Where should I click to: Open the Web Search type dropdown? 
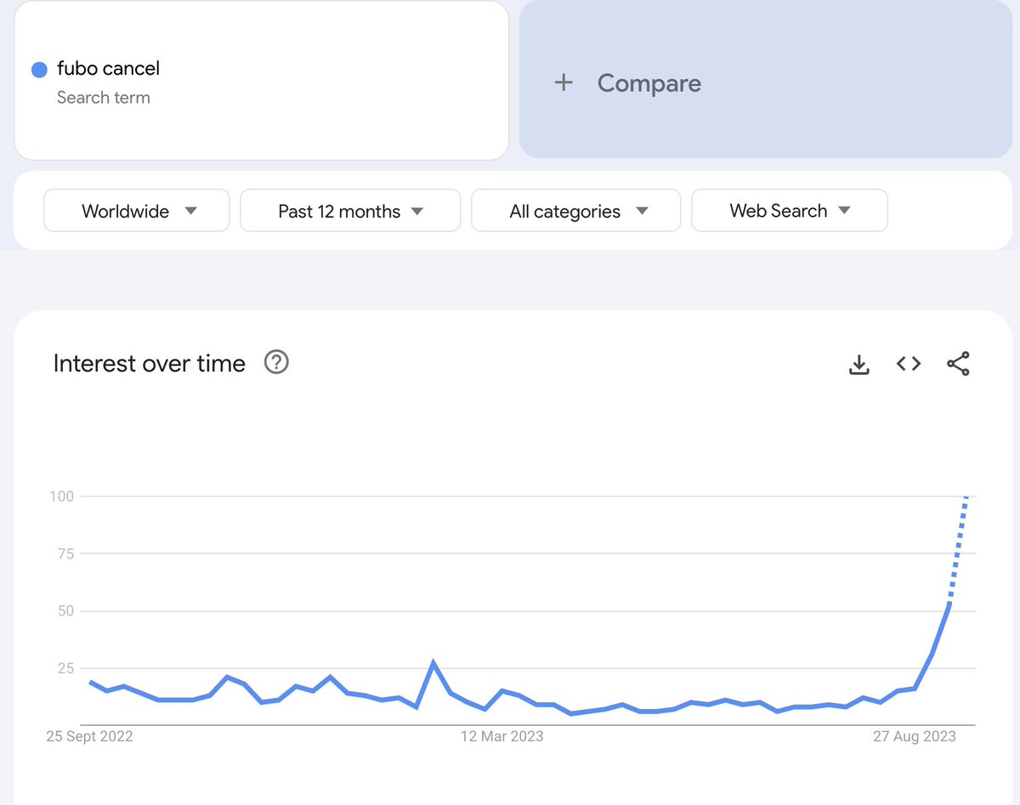click(x=790, y=211)
